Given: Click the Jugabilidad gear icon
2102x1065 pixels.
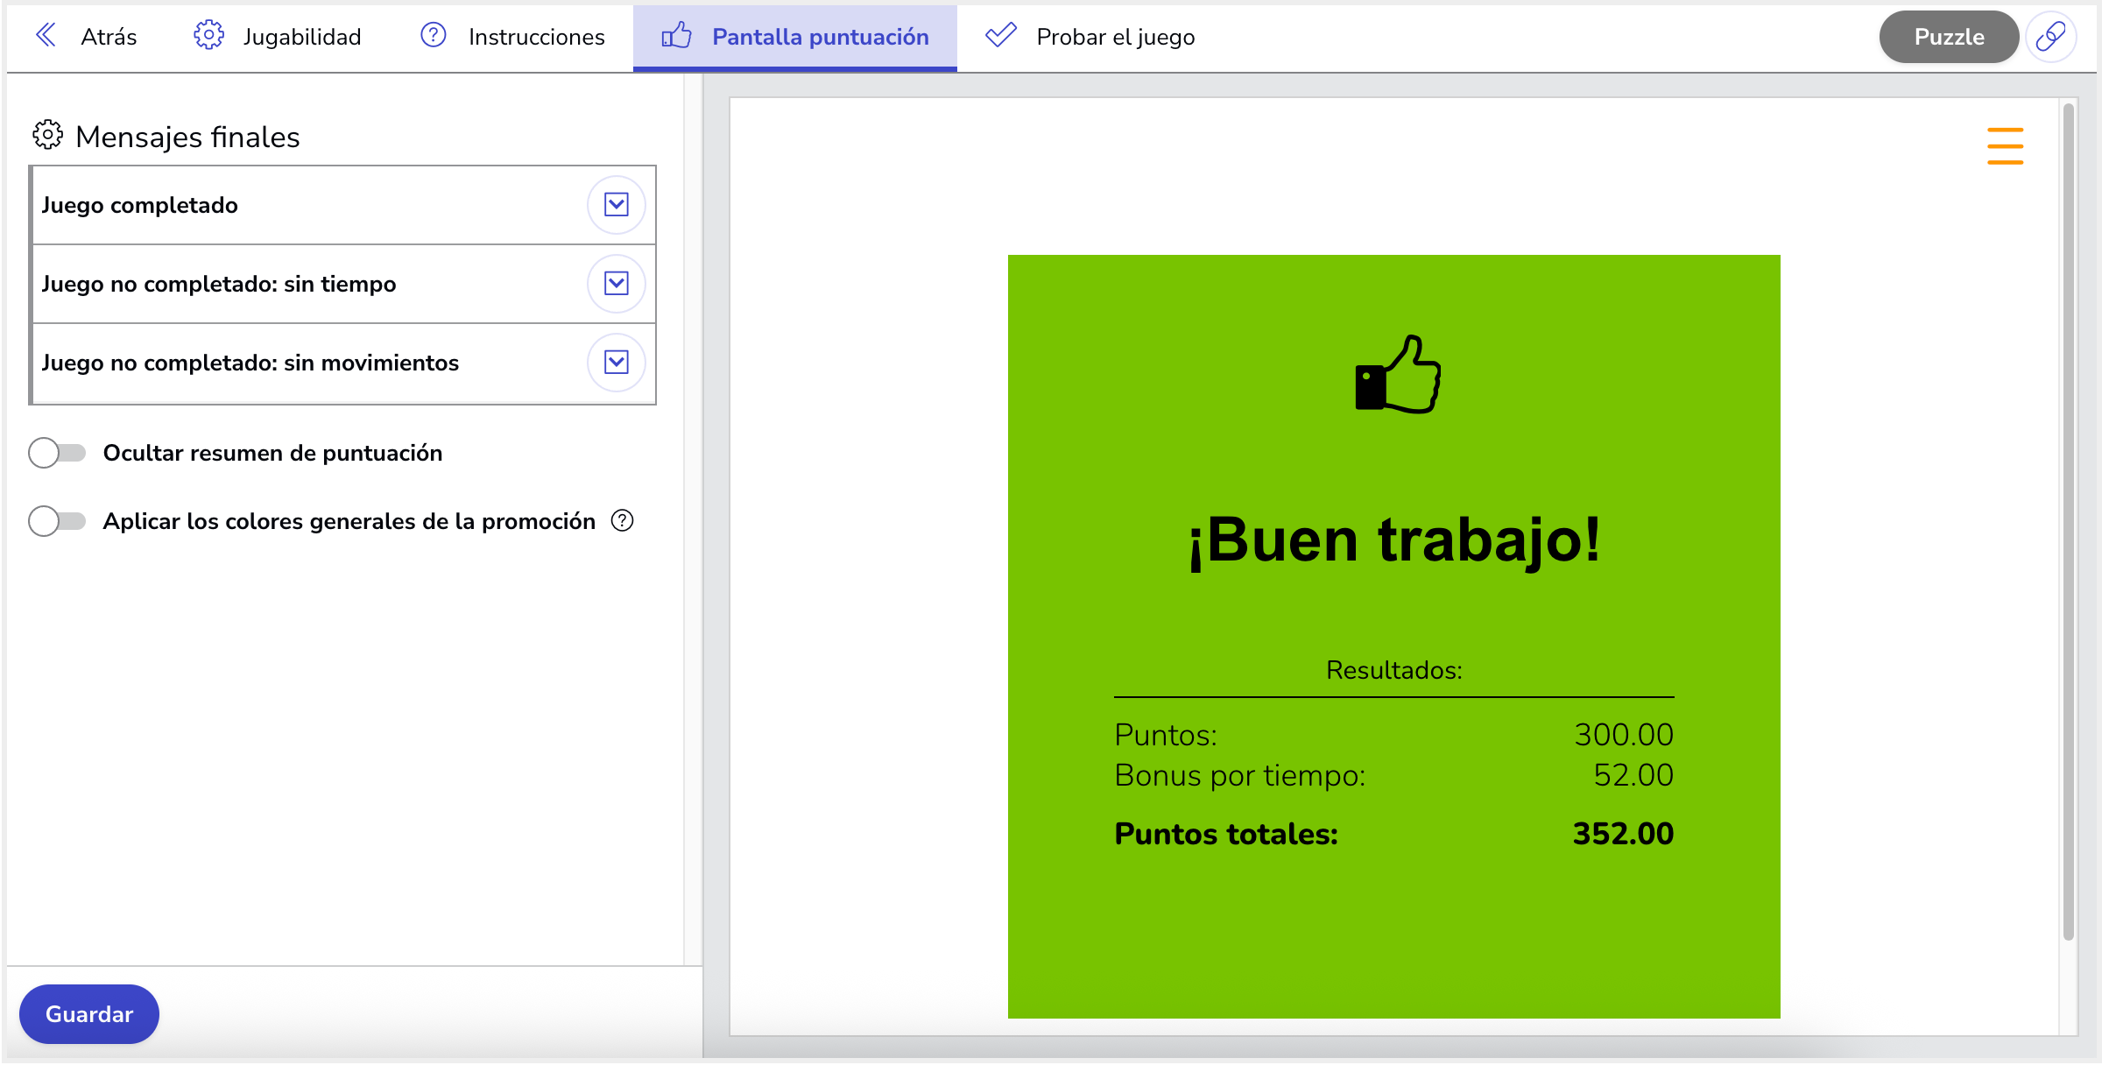Looking at the screenshot, I should 208,36.
